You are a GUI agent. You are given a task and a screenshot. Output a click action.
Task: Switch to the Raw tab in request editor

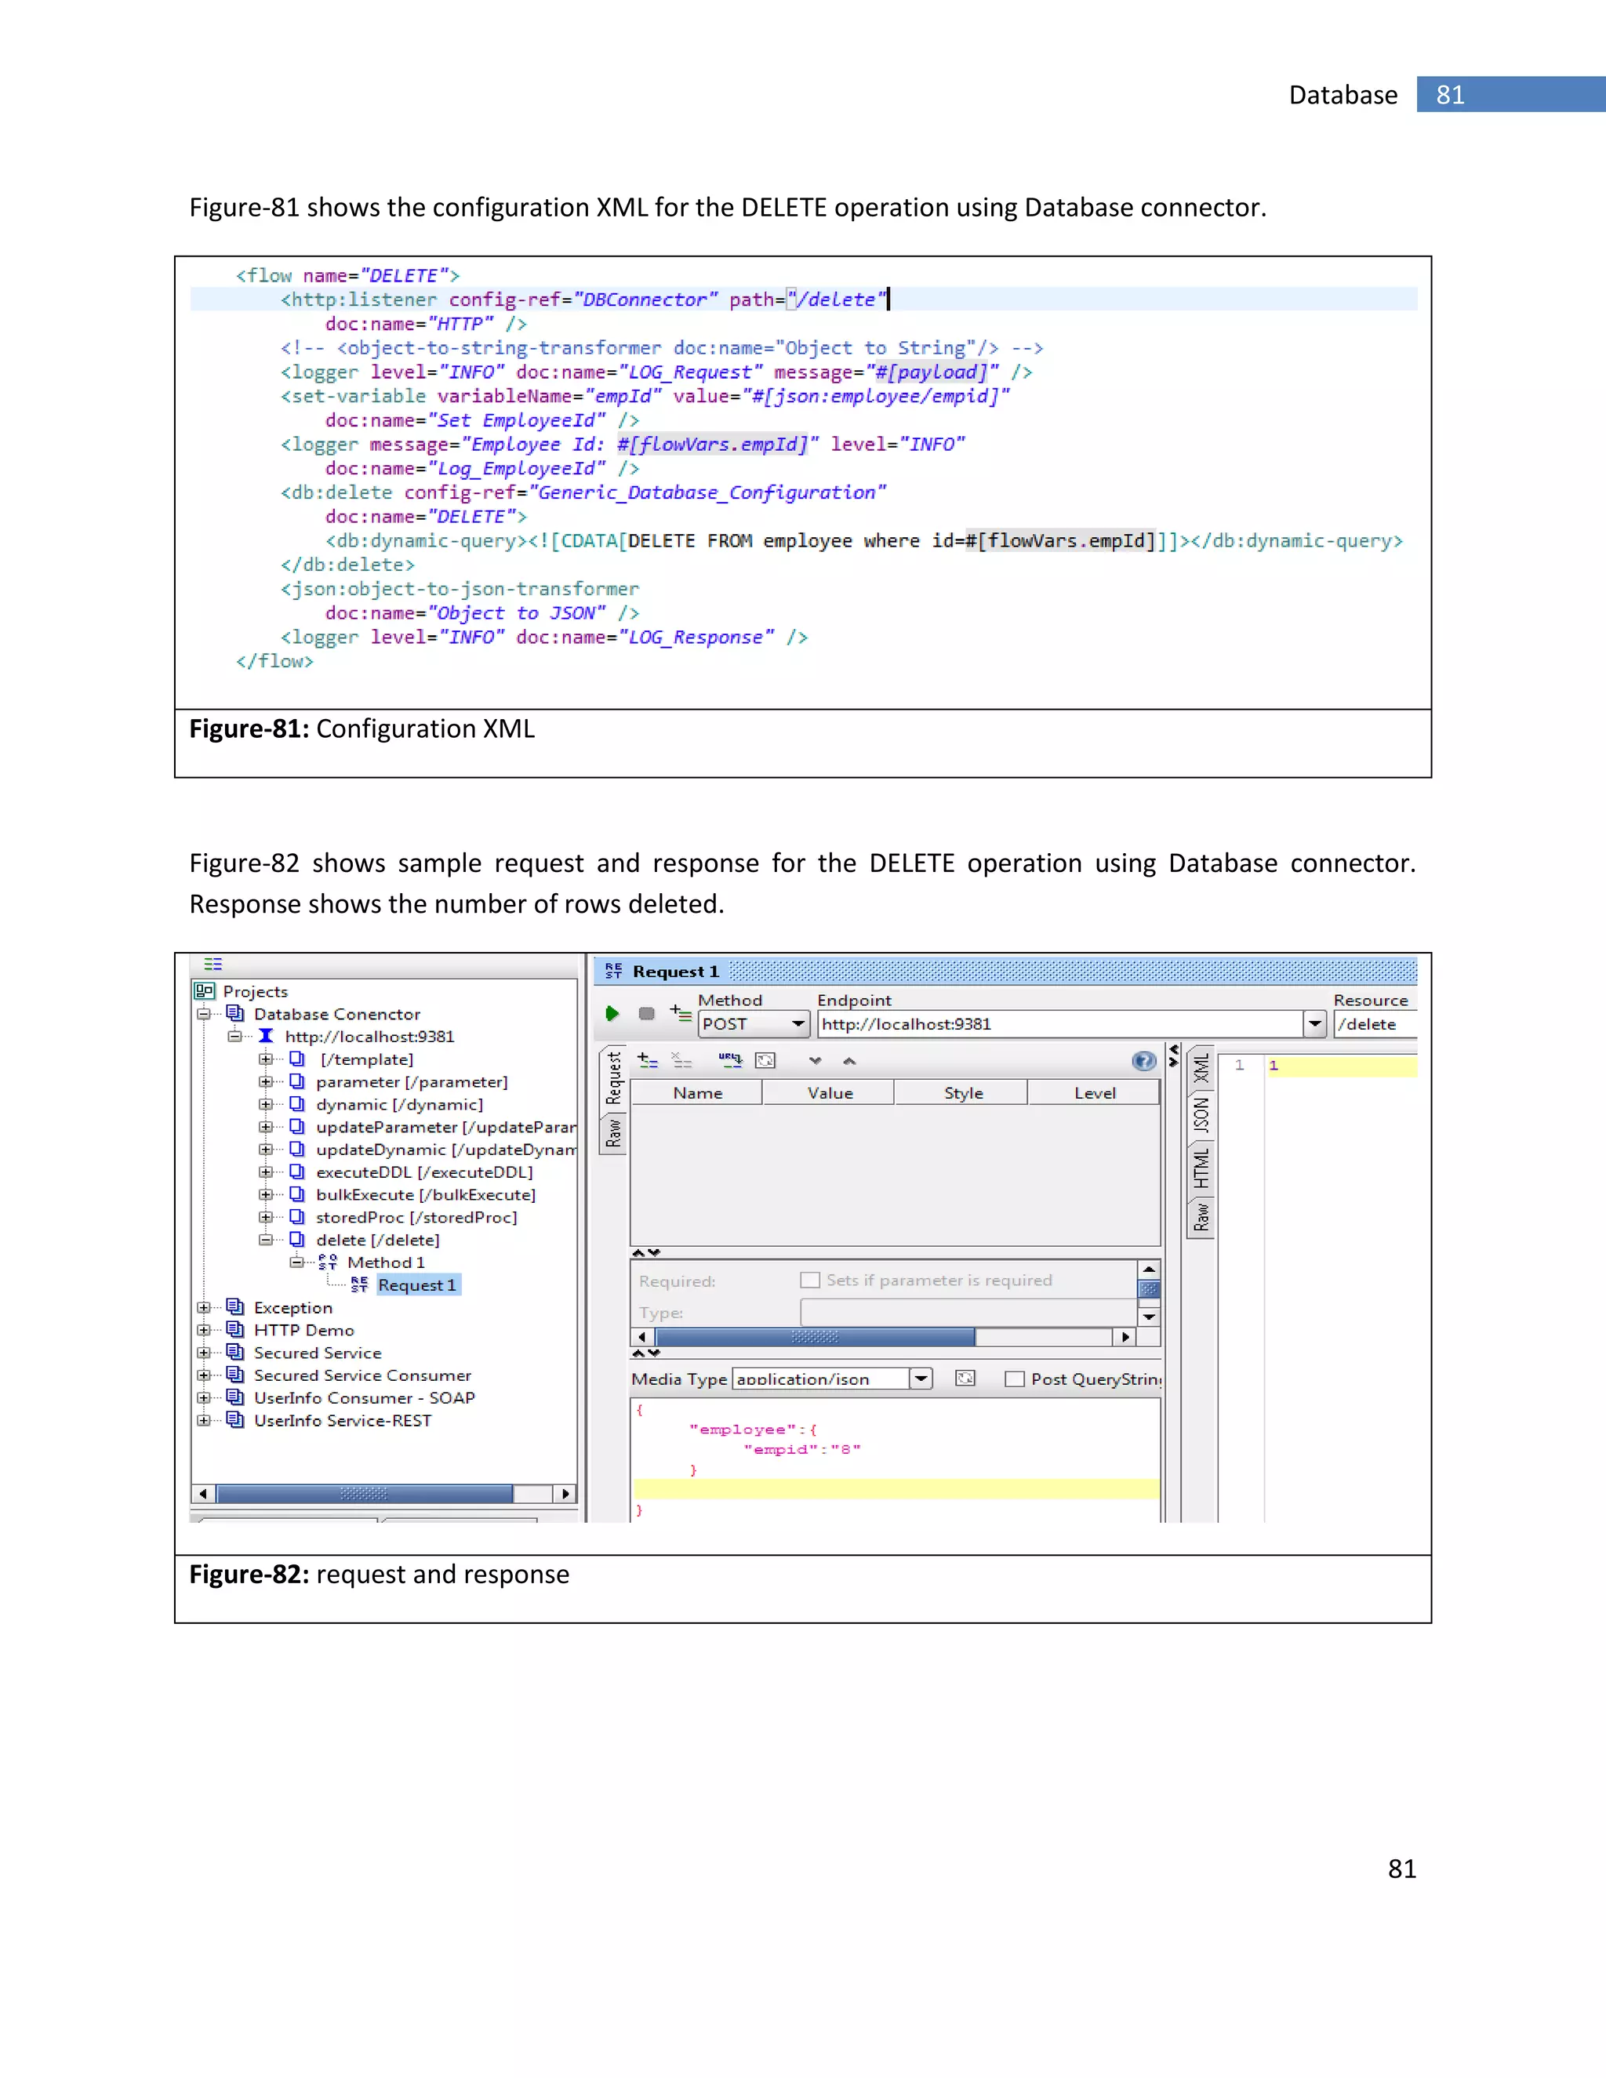pos(614,1133)
